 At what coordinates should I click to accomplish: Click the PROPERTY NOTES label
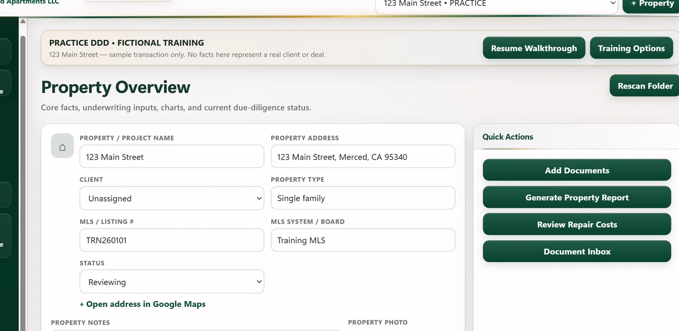(81, 323)
